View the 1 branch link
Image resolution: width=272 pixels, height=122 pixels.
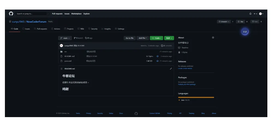click(78, 38)
